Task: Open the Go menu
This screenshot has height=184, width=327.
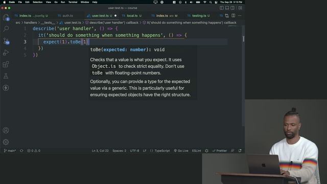Action: (x=56, y=2)
